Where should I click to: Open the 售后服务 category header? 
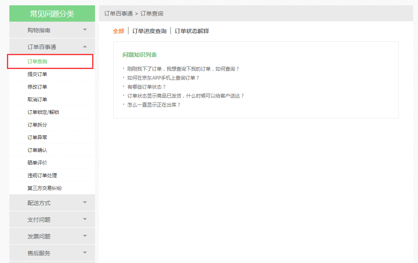[52, 253]
